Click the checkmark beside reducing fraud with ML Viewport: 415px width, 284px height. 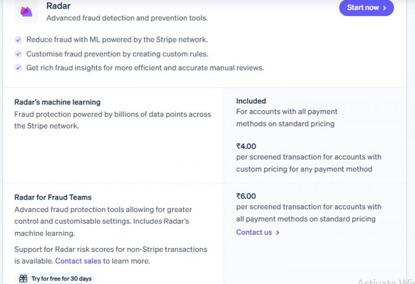[18, 40]
